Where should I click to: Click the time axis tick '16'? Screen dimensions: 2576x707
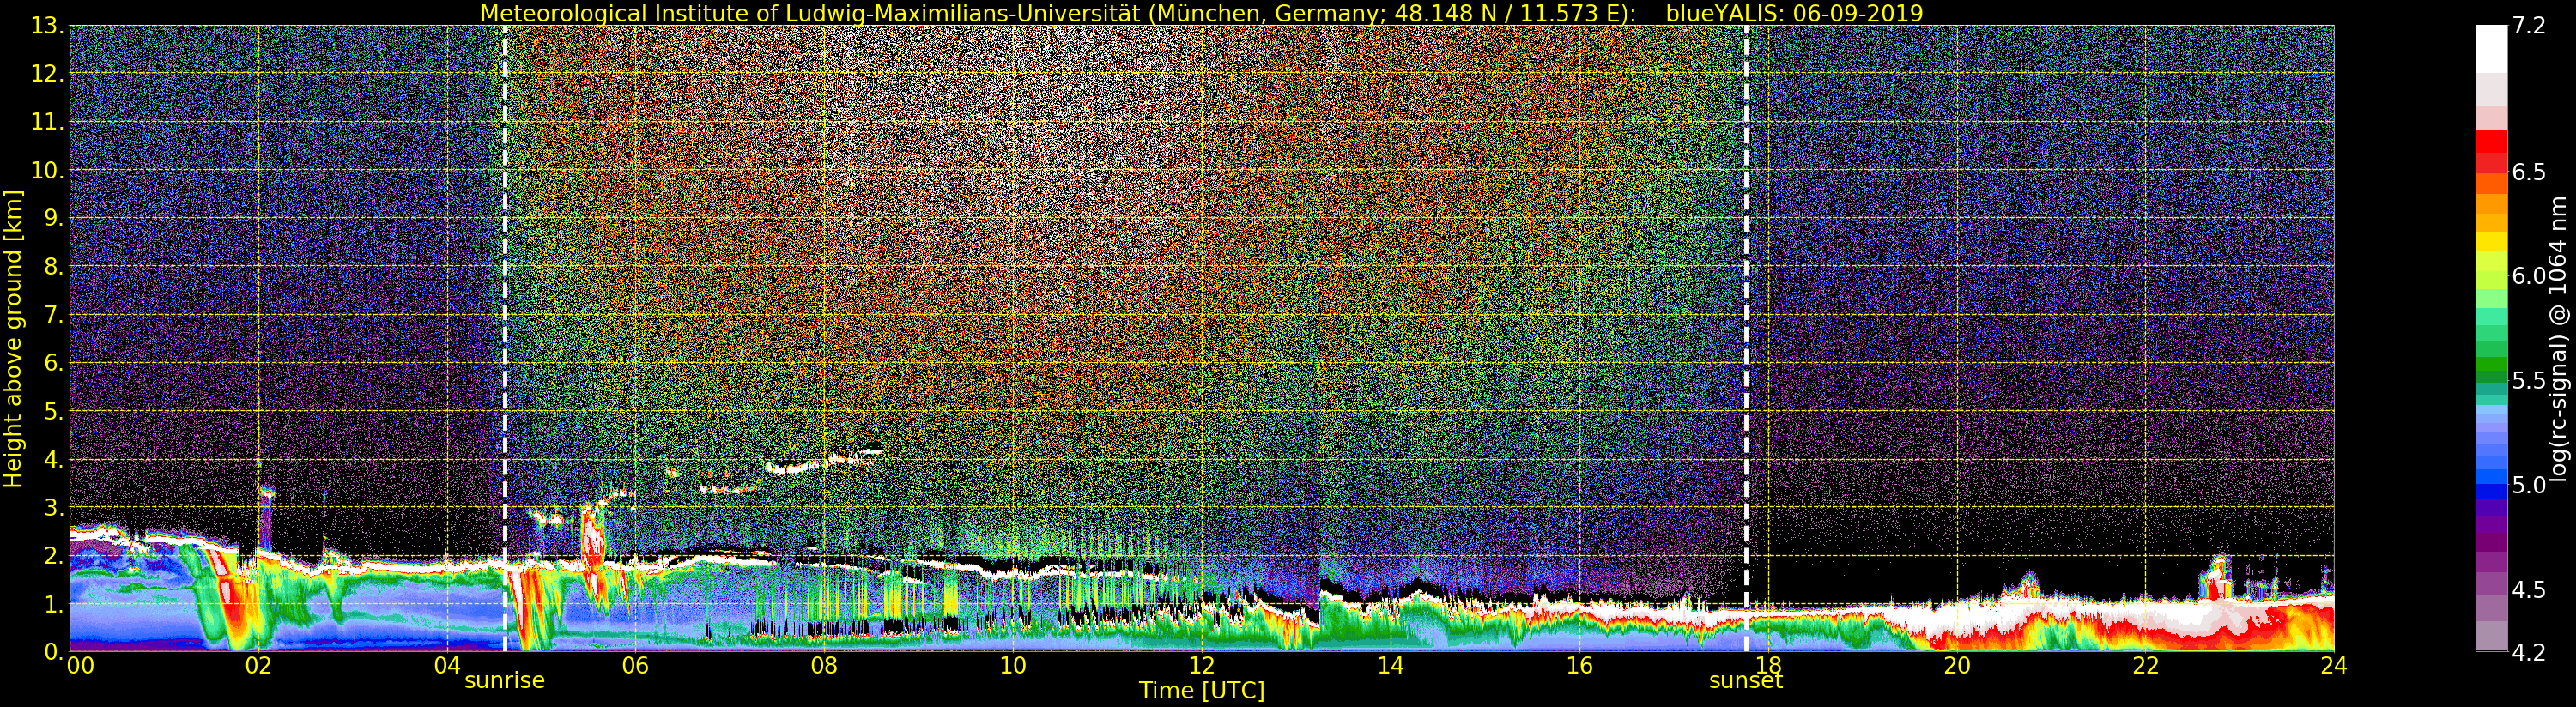point(1579,666)
